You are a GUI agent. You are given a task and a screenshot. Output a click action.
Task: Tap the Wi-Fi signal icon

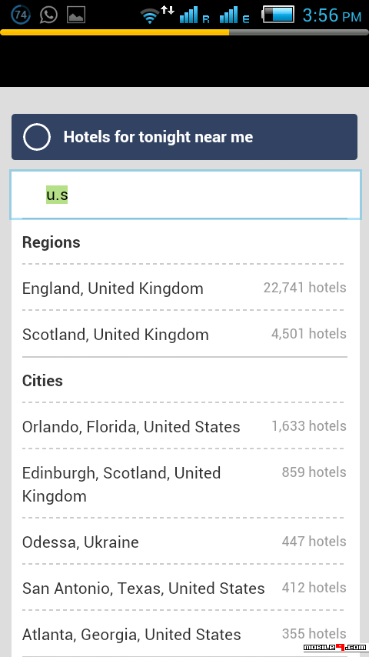point(150,16)
